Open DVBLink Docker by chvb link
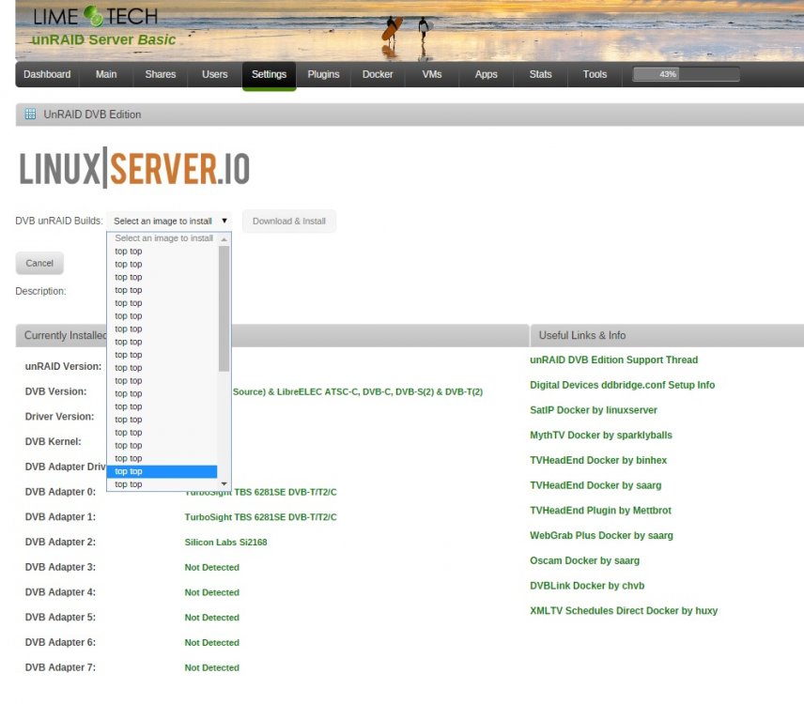Screen dimensions: 804x704 click(587, 586)
